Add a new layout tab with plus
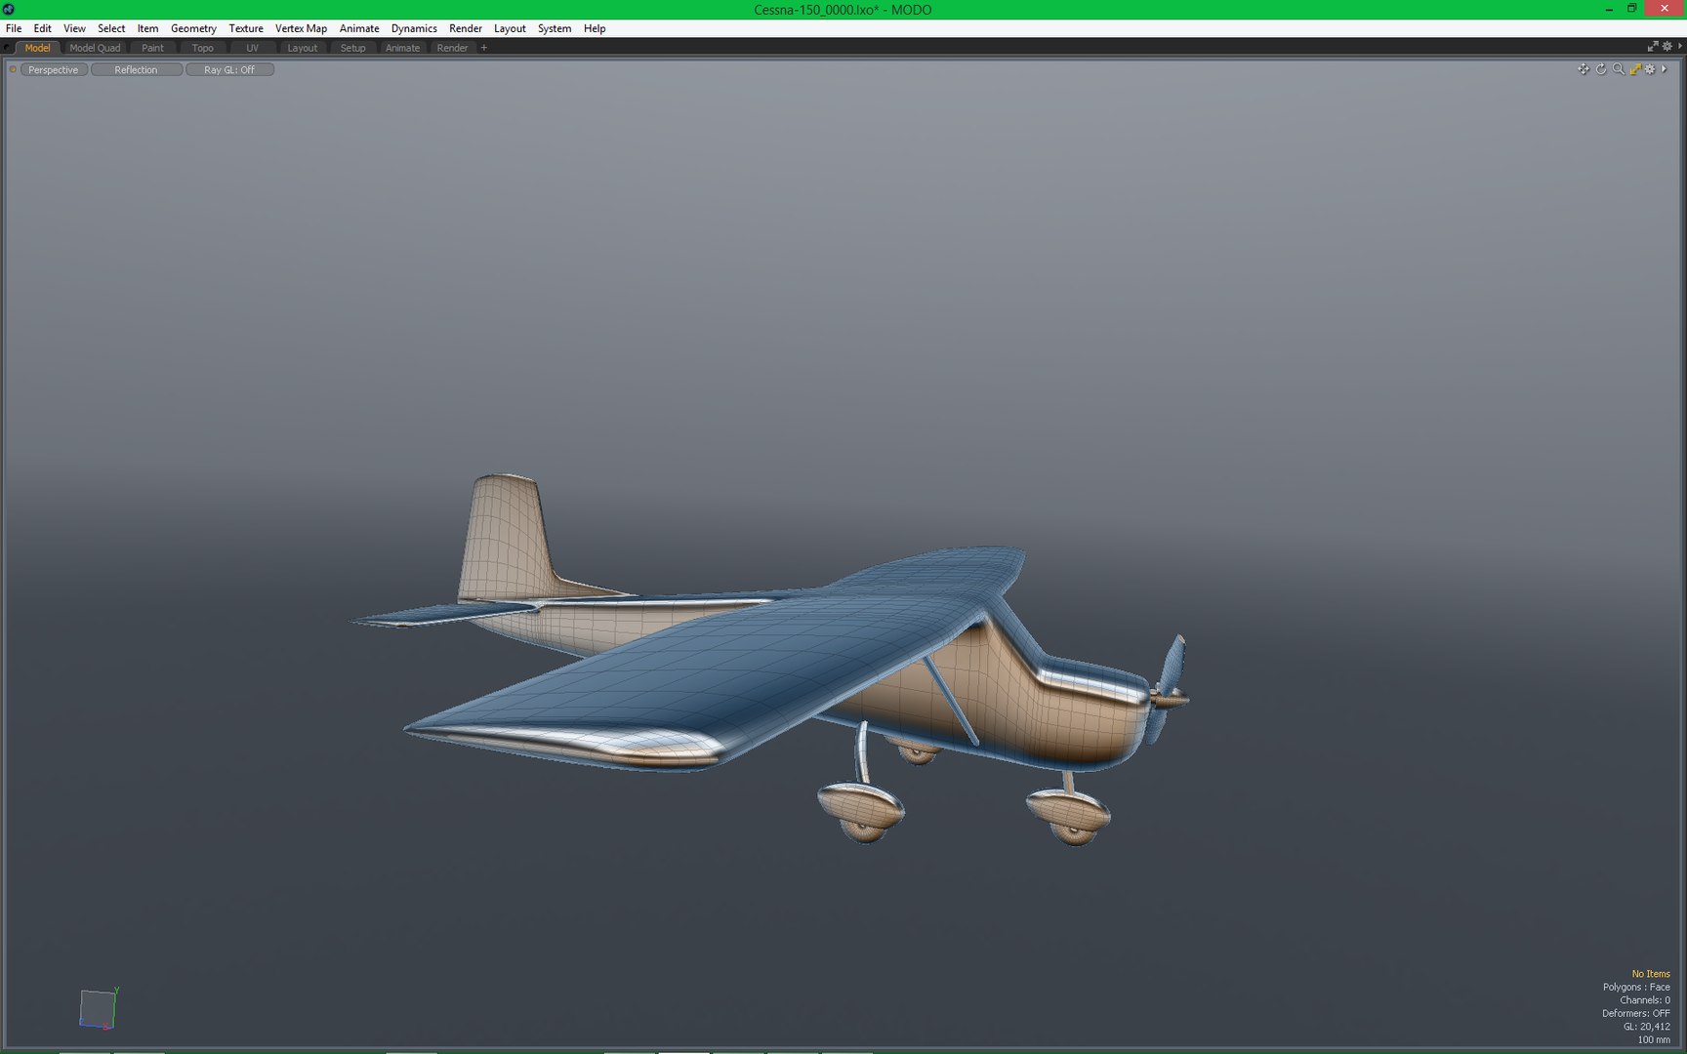The image size is (1687, 1054). (483, 48)
